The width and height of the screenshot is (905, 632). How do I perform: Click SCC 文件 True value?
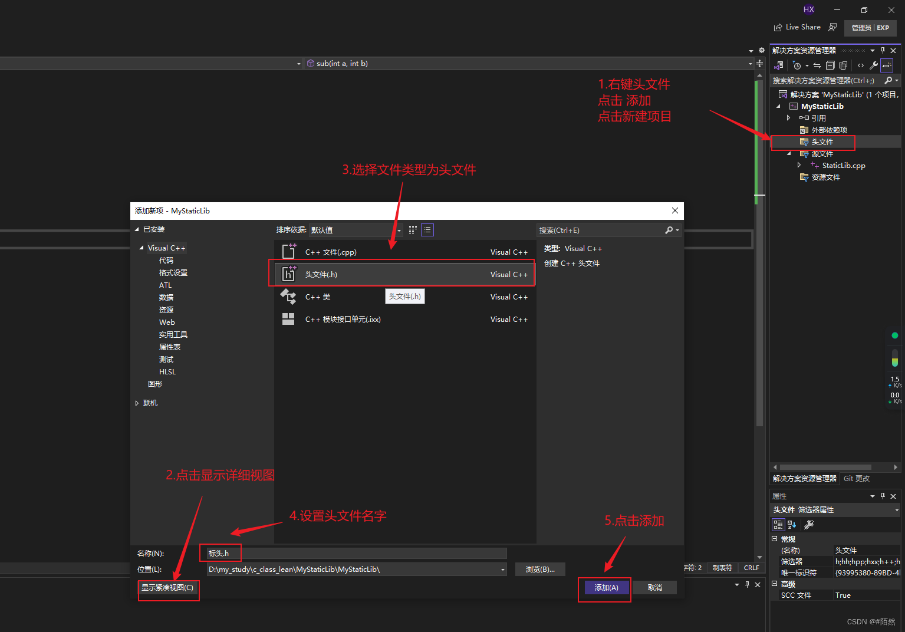click(x=867, y=595)
